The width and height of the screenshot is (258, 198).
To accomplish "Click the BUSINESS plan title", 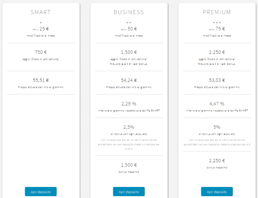I will tap(129, 12).
